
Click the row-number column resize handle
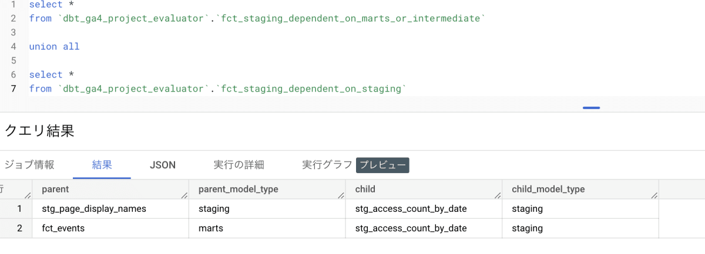click(x=27, y=195)
